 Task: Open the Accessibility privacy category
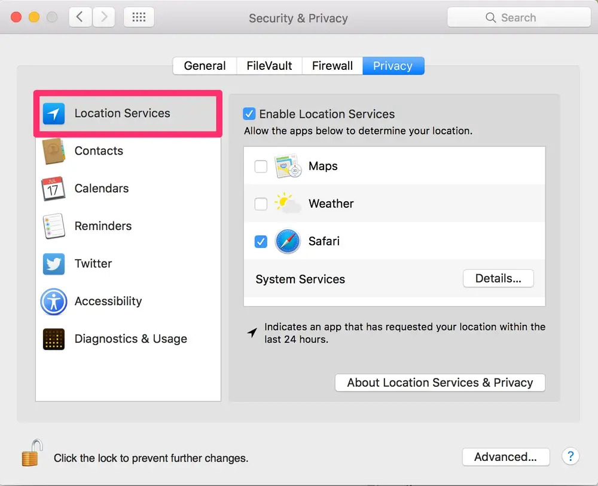[x=108, y=302]
